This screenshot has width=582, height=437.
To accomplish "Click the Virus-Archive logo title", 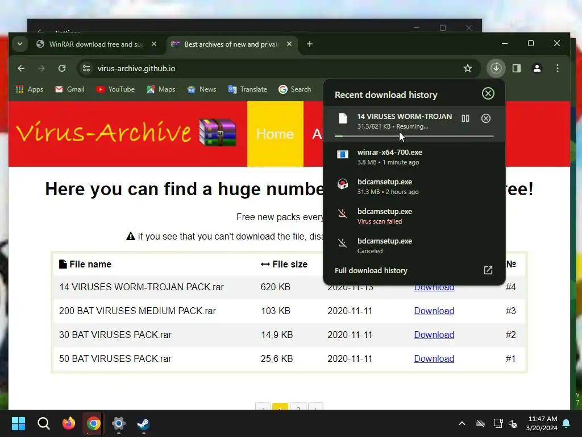I will (103, 132).
